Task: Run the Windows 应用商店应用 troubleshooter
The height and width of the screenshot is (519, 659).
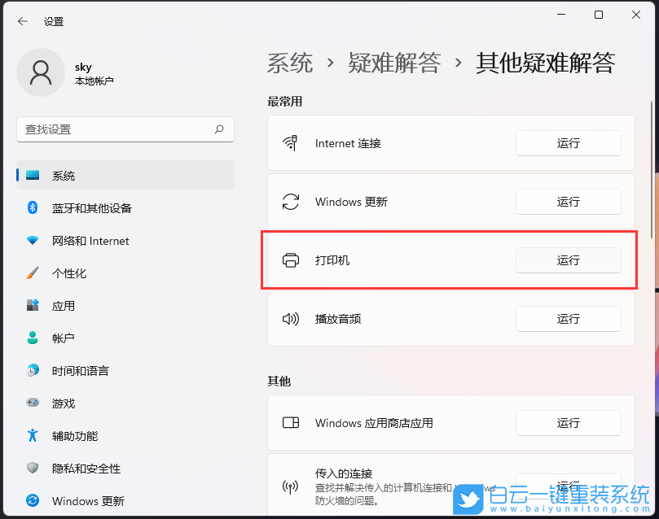Action: (x=568, y=423)
